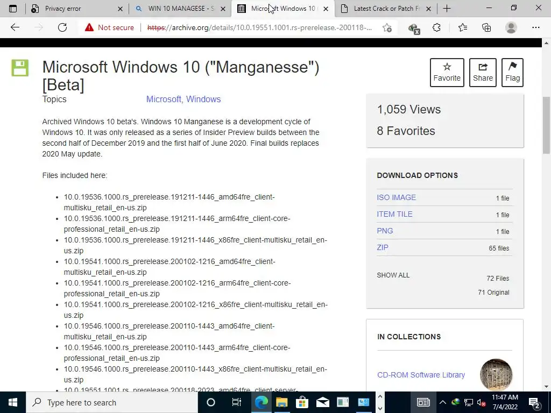
Task: Click SHOW ALL files
Action: pyautogui.click(x=393, y=275)
